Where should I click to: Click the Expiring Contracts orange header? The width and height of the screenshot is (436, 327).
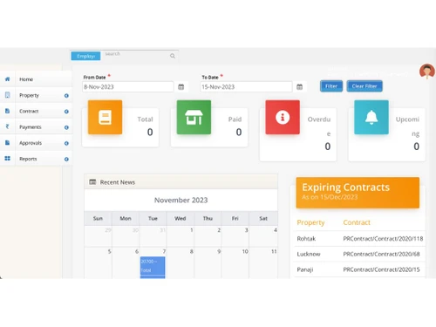358,193
